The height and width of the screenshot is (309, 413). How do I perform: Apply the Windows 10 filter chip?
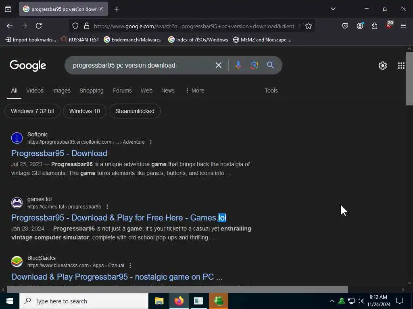(85, 111)
